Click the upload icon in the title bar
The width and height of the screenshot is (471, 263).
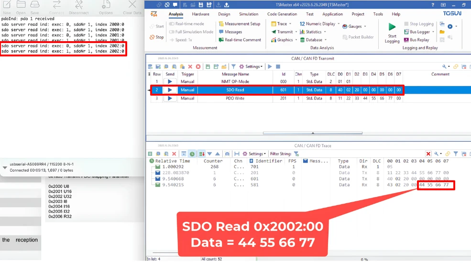point(227,5)
